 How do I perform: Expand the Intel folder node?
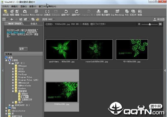13,69
